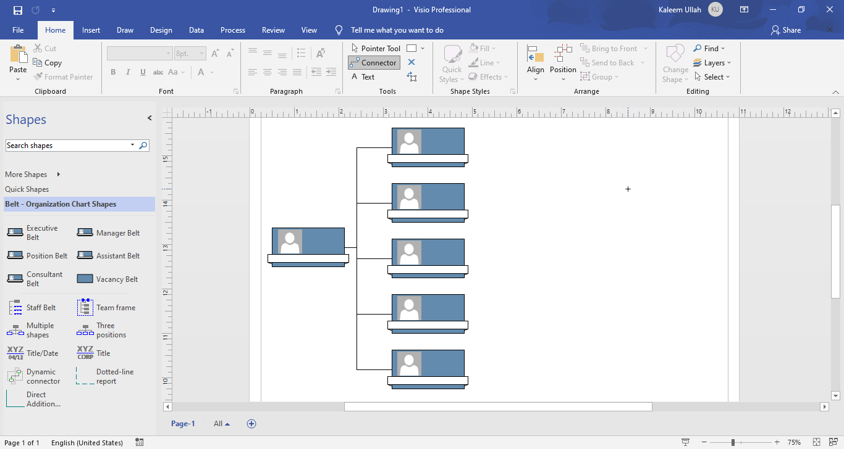
Task: Open the Quick Styles dropdown
Action: (x=452, y=62)
